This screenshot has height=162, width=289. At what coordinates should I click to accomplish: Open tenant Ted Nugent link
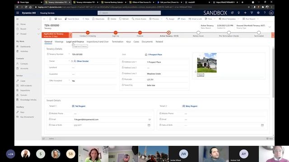pos(80,106)
